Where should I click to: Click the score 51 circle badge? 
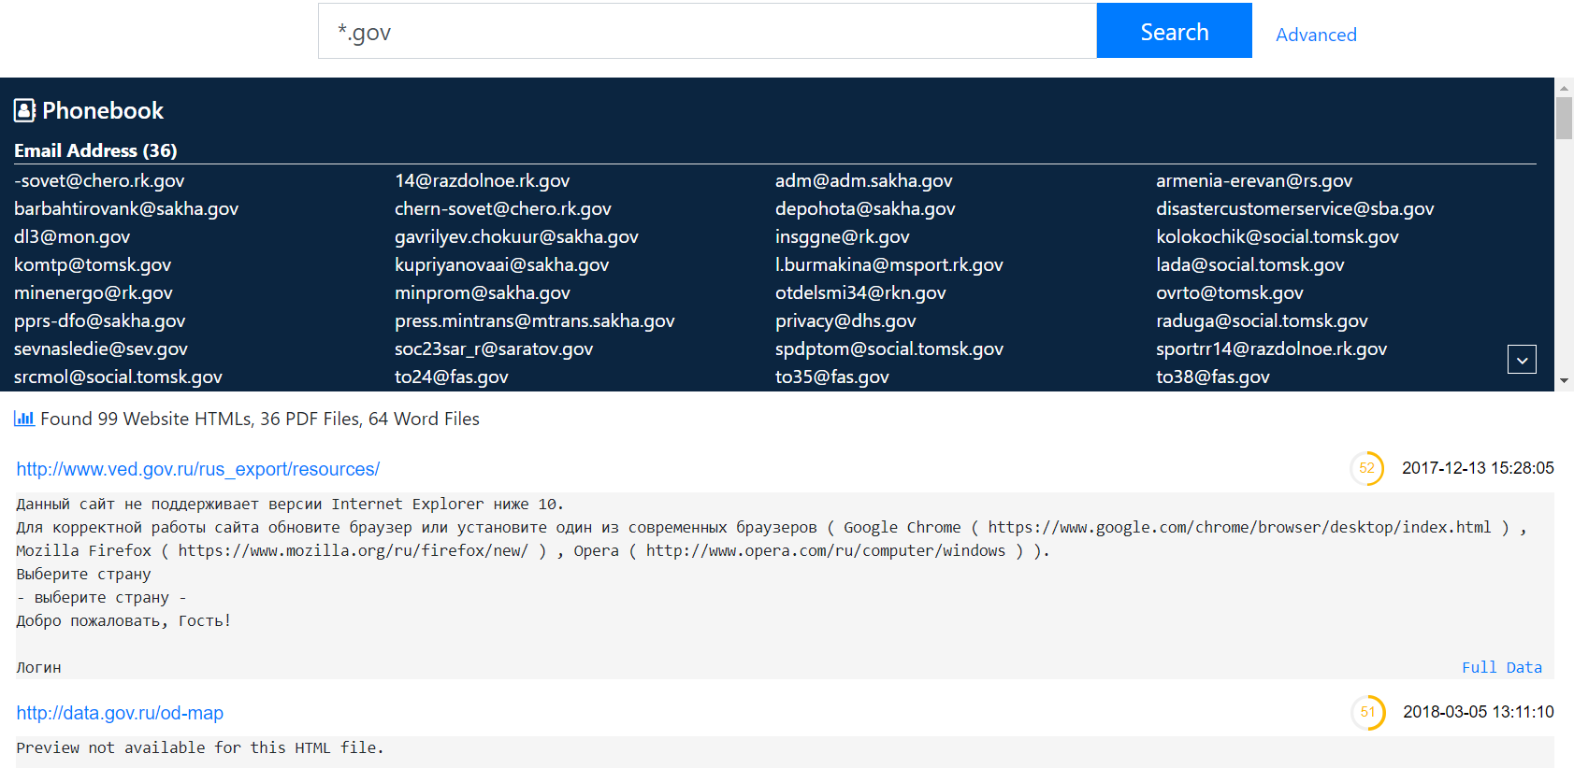click(x=1367, y=712)
